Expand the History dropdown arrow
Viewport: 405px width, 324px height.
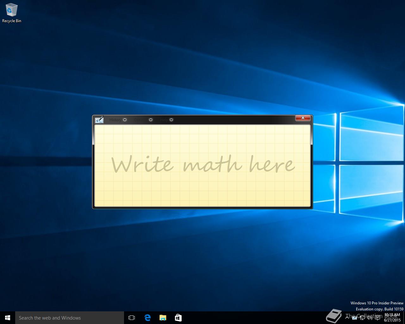click(125, 120)
